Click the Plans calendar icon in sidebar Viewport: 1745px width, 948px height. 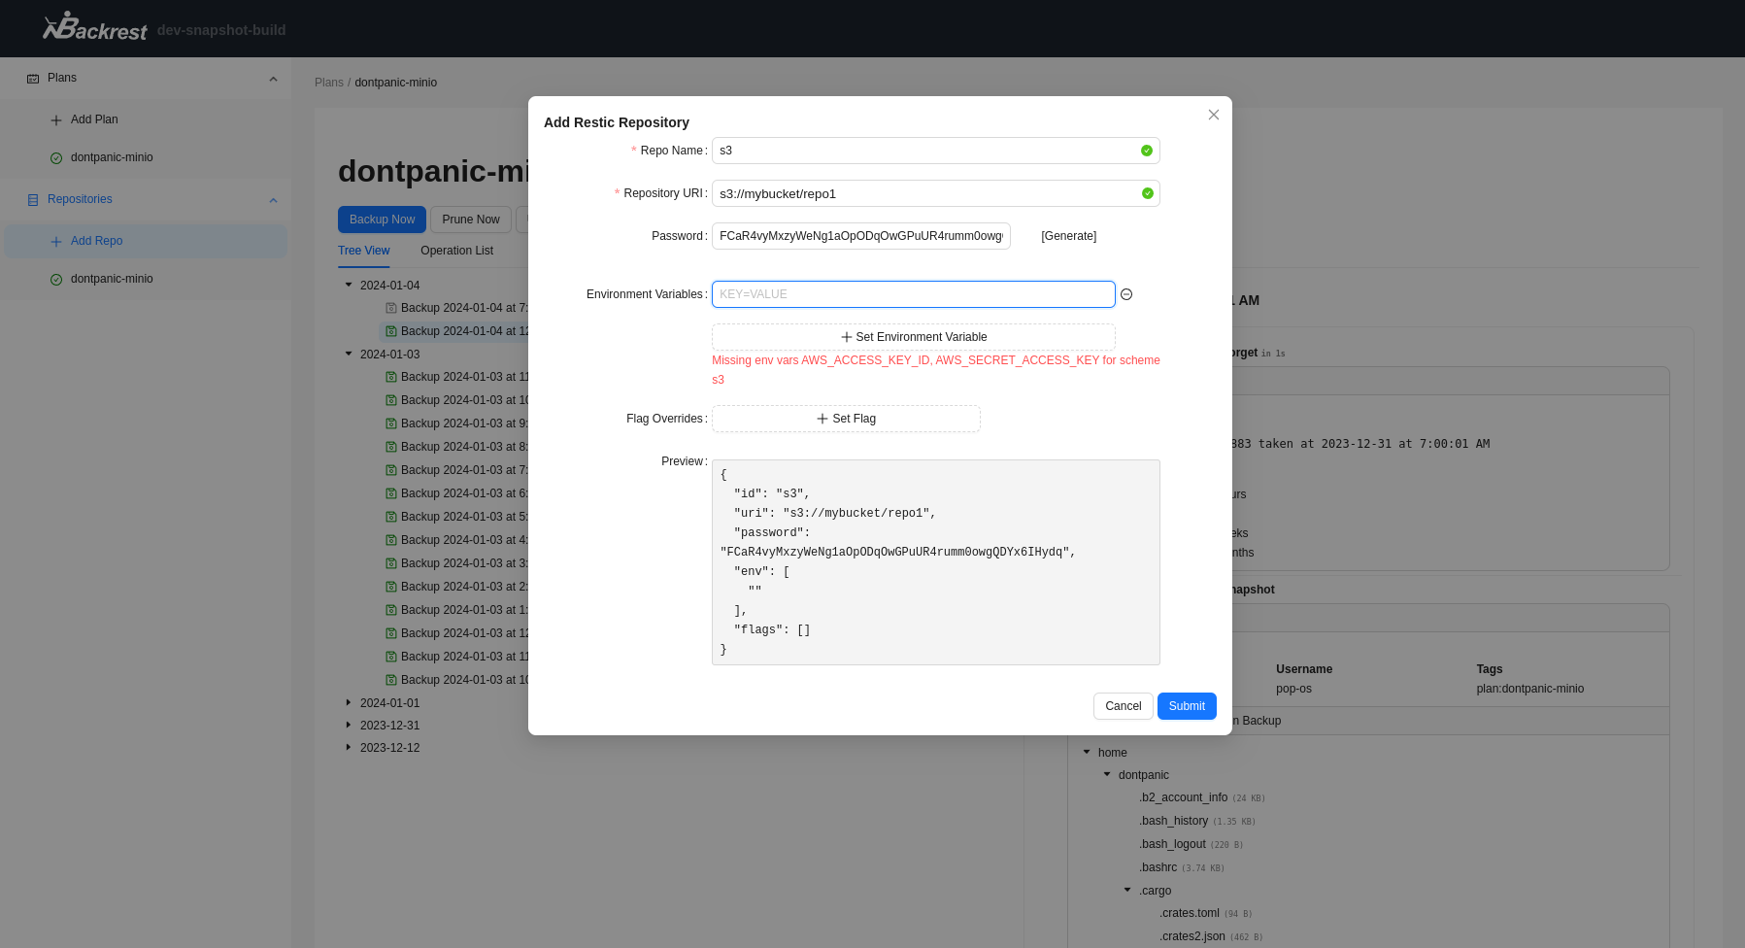point(33,79)
